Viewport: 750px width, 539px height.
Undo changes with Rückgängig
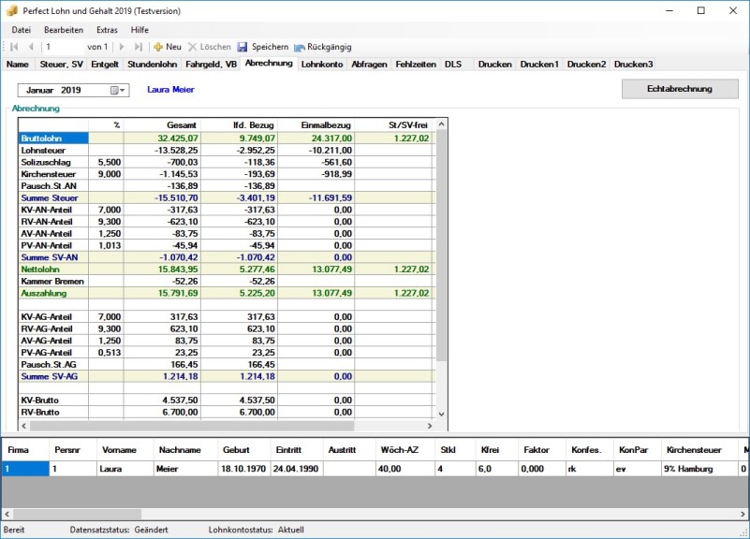tap(323, 47)
